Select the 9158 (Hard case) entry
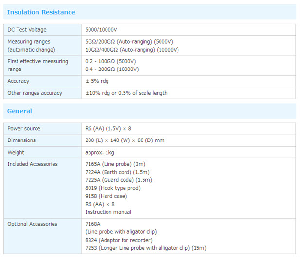The width and height of the screenshot is (303, 262). 106,196
